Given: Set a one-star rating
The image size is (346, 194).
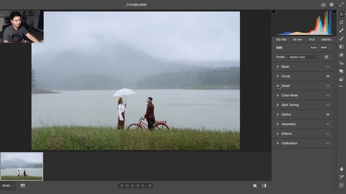Looking at the screenshot, I should 122,185.
